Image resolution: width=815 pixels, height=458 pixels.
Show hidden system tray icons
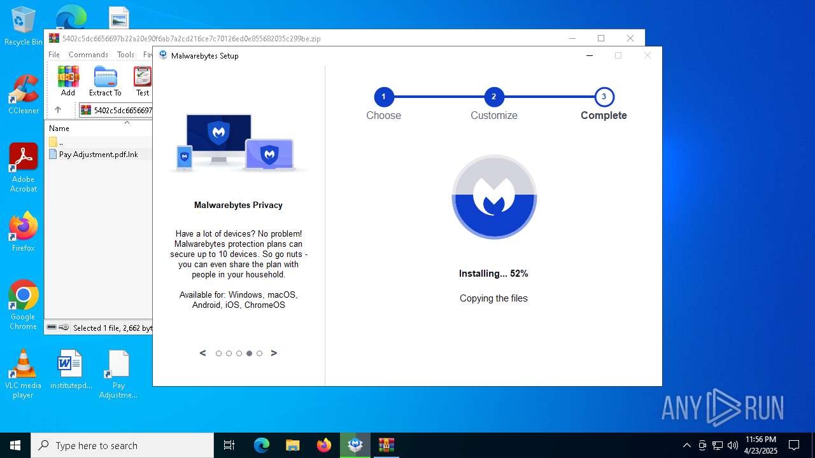[686, 445]
